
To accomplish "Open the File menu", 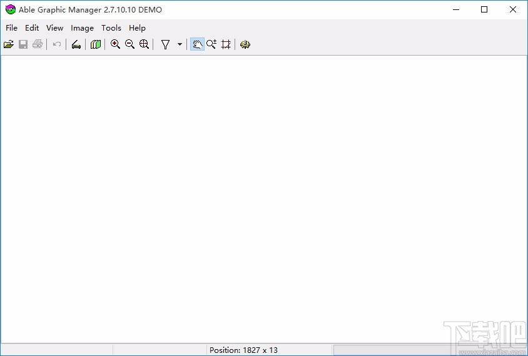I will (x=11, y=28).
